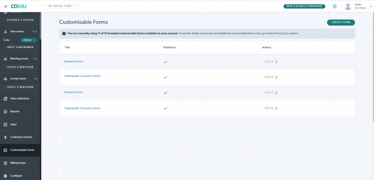Expand the account menu chevron
The height and width of the screenshot is (180, 374).
tap(371, 6)
